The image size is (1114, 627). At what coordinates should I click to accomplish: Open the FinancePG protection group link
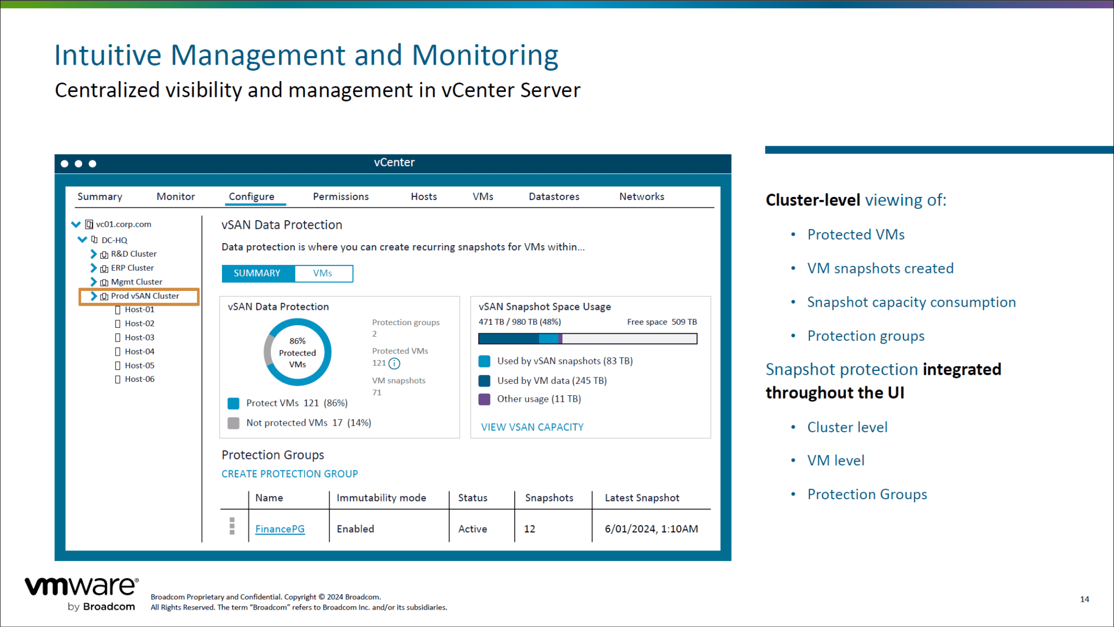point(280,529)
